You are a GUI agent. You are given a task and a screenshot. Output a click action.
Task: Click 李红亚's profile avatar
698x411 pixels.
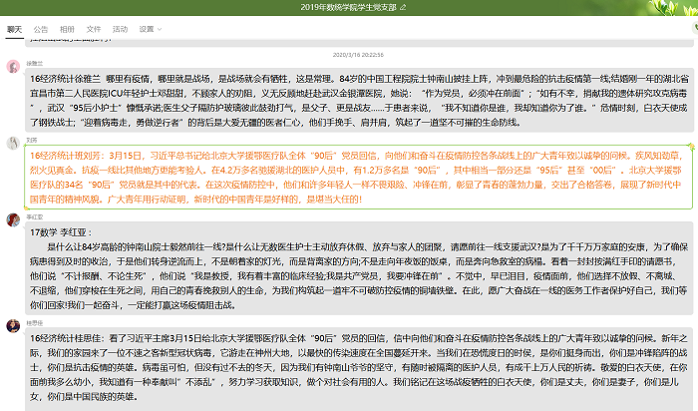coord(12,221)
